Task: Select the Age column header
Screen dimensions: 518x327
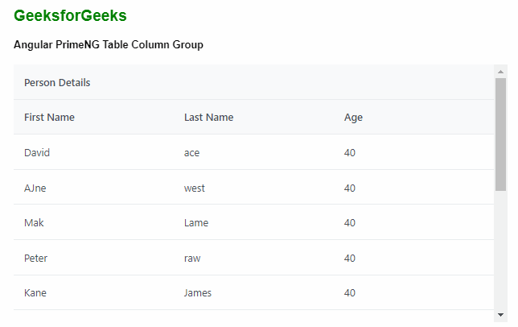Action: (x=353, y=118)
